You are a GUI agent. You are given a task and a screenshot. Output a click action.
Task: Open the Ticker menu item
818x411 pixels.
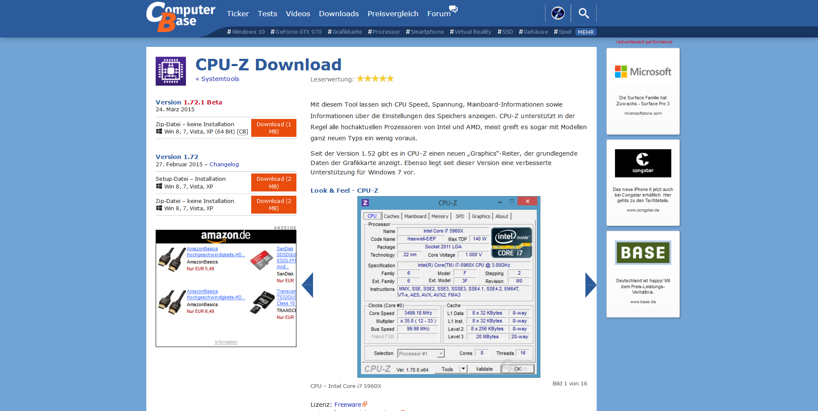[238, 14]
